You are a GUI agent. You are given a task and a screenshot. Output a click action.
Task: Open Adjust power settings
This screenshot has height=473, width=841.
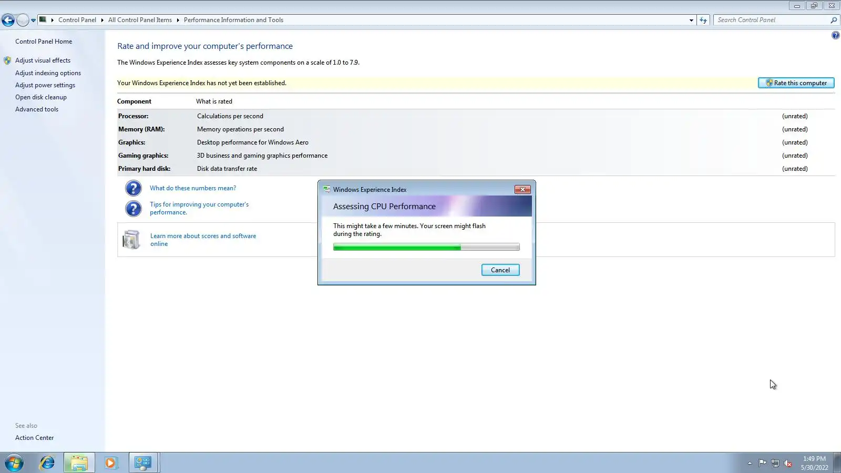click(x=45, y=85)
